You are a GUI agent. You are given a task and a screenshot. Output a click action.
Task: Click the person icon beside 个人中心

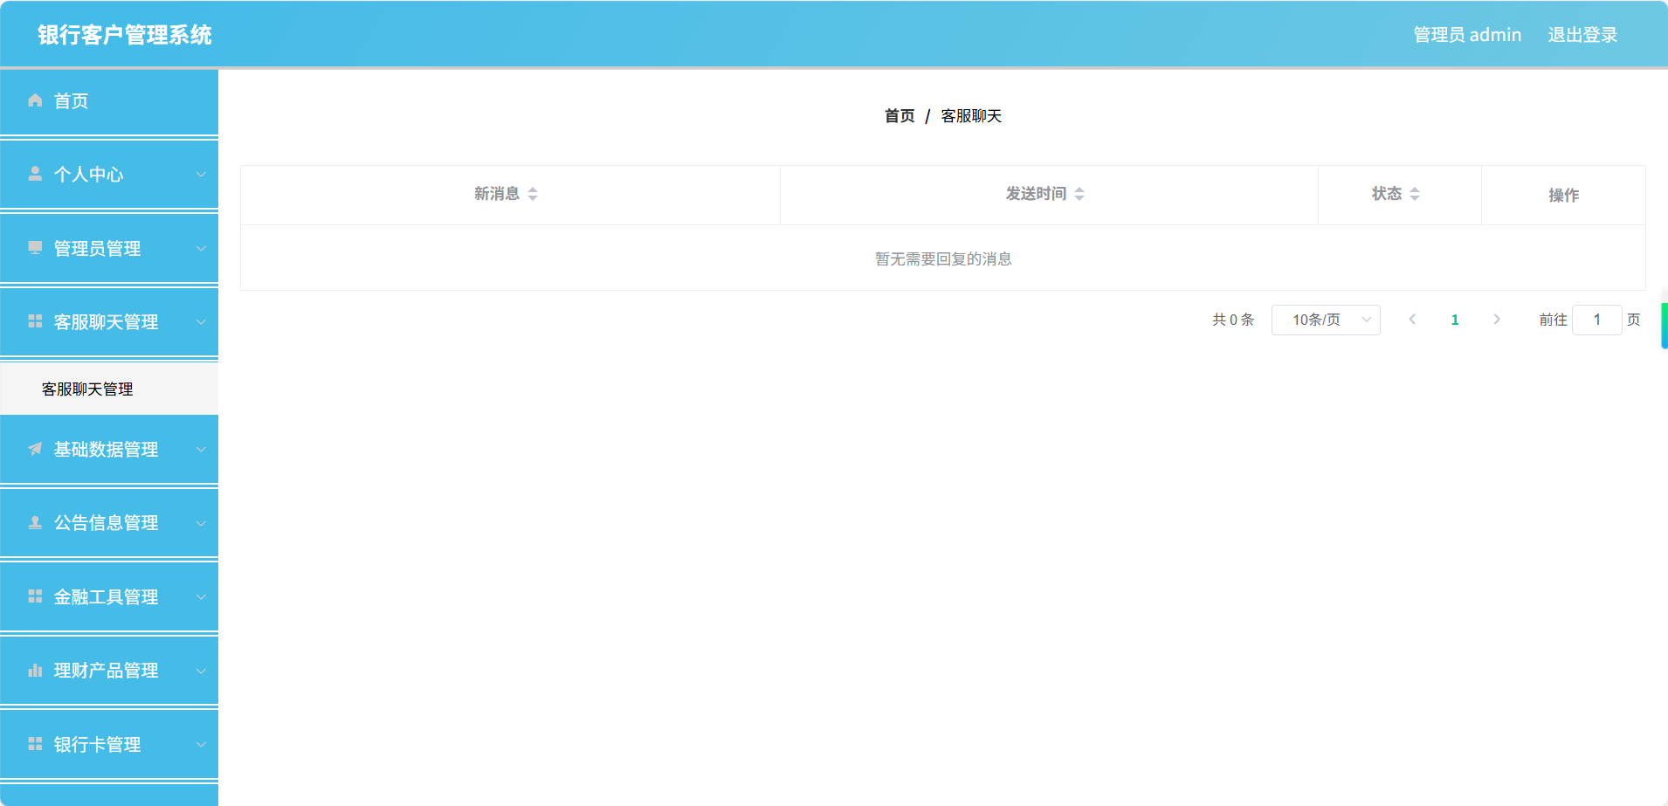[x=35, y=174]
